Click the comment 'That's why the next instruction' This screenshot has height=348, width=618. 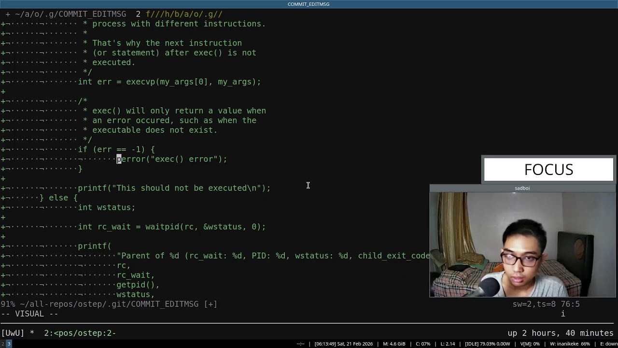(167, 43)
